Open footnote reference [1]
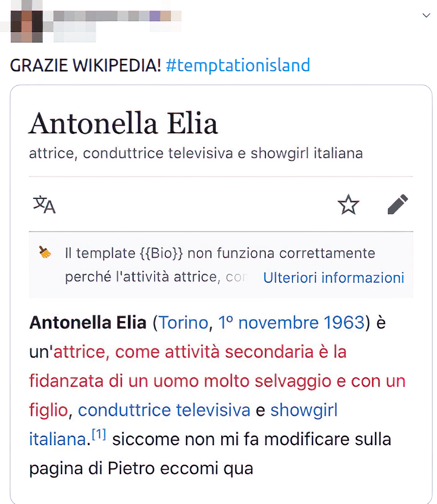The width and height of the screenshot is (437, 504). [99, 435]
